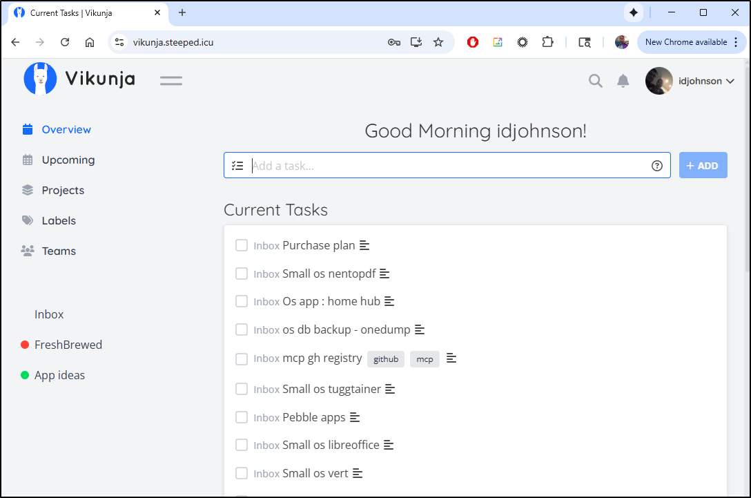Toggle the hamburger sidebar menu
This screenshot has width=751, height=498.
pyautogui.click(x=171, y=81)
